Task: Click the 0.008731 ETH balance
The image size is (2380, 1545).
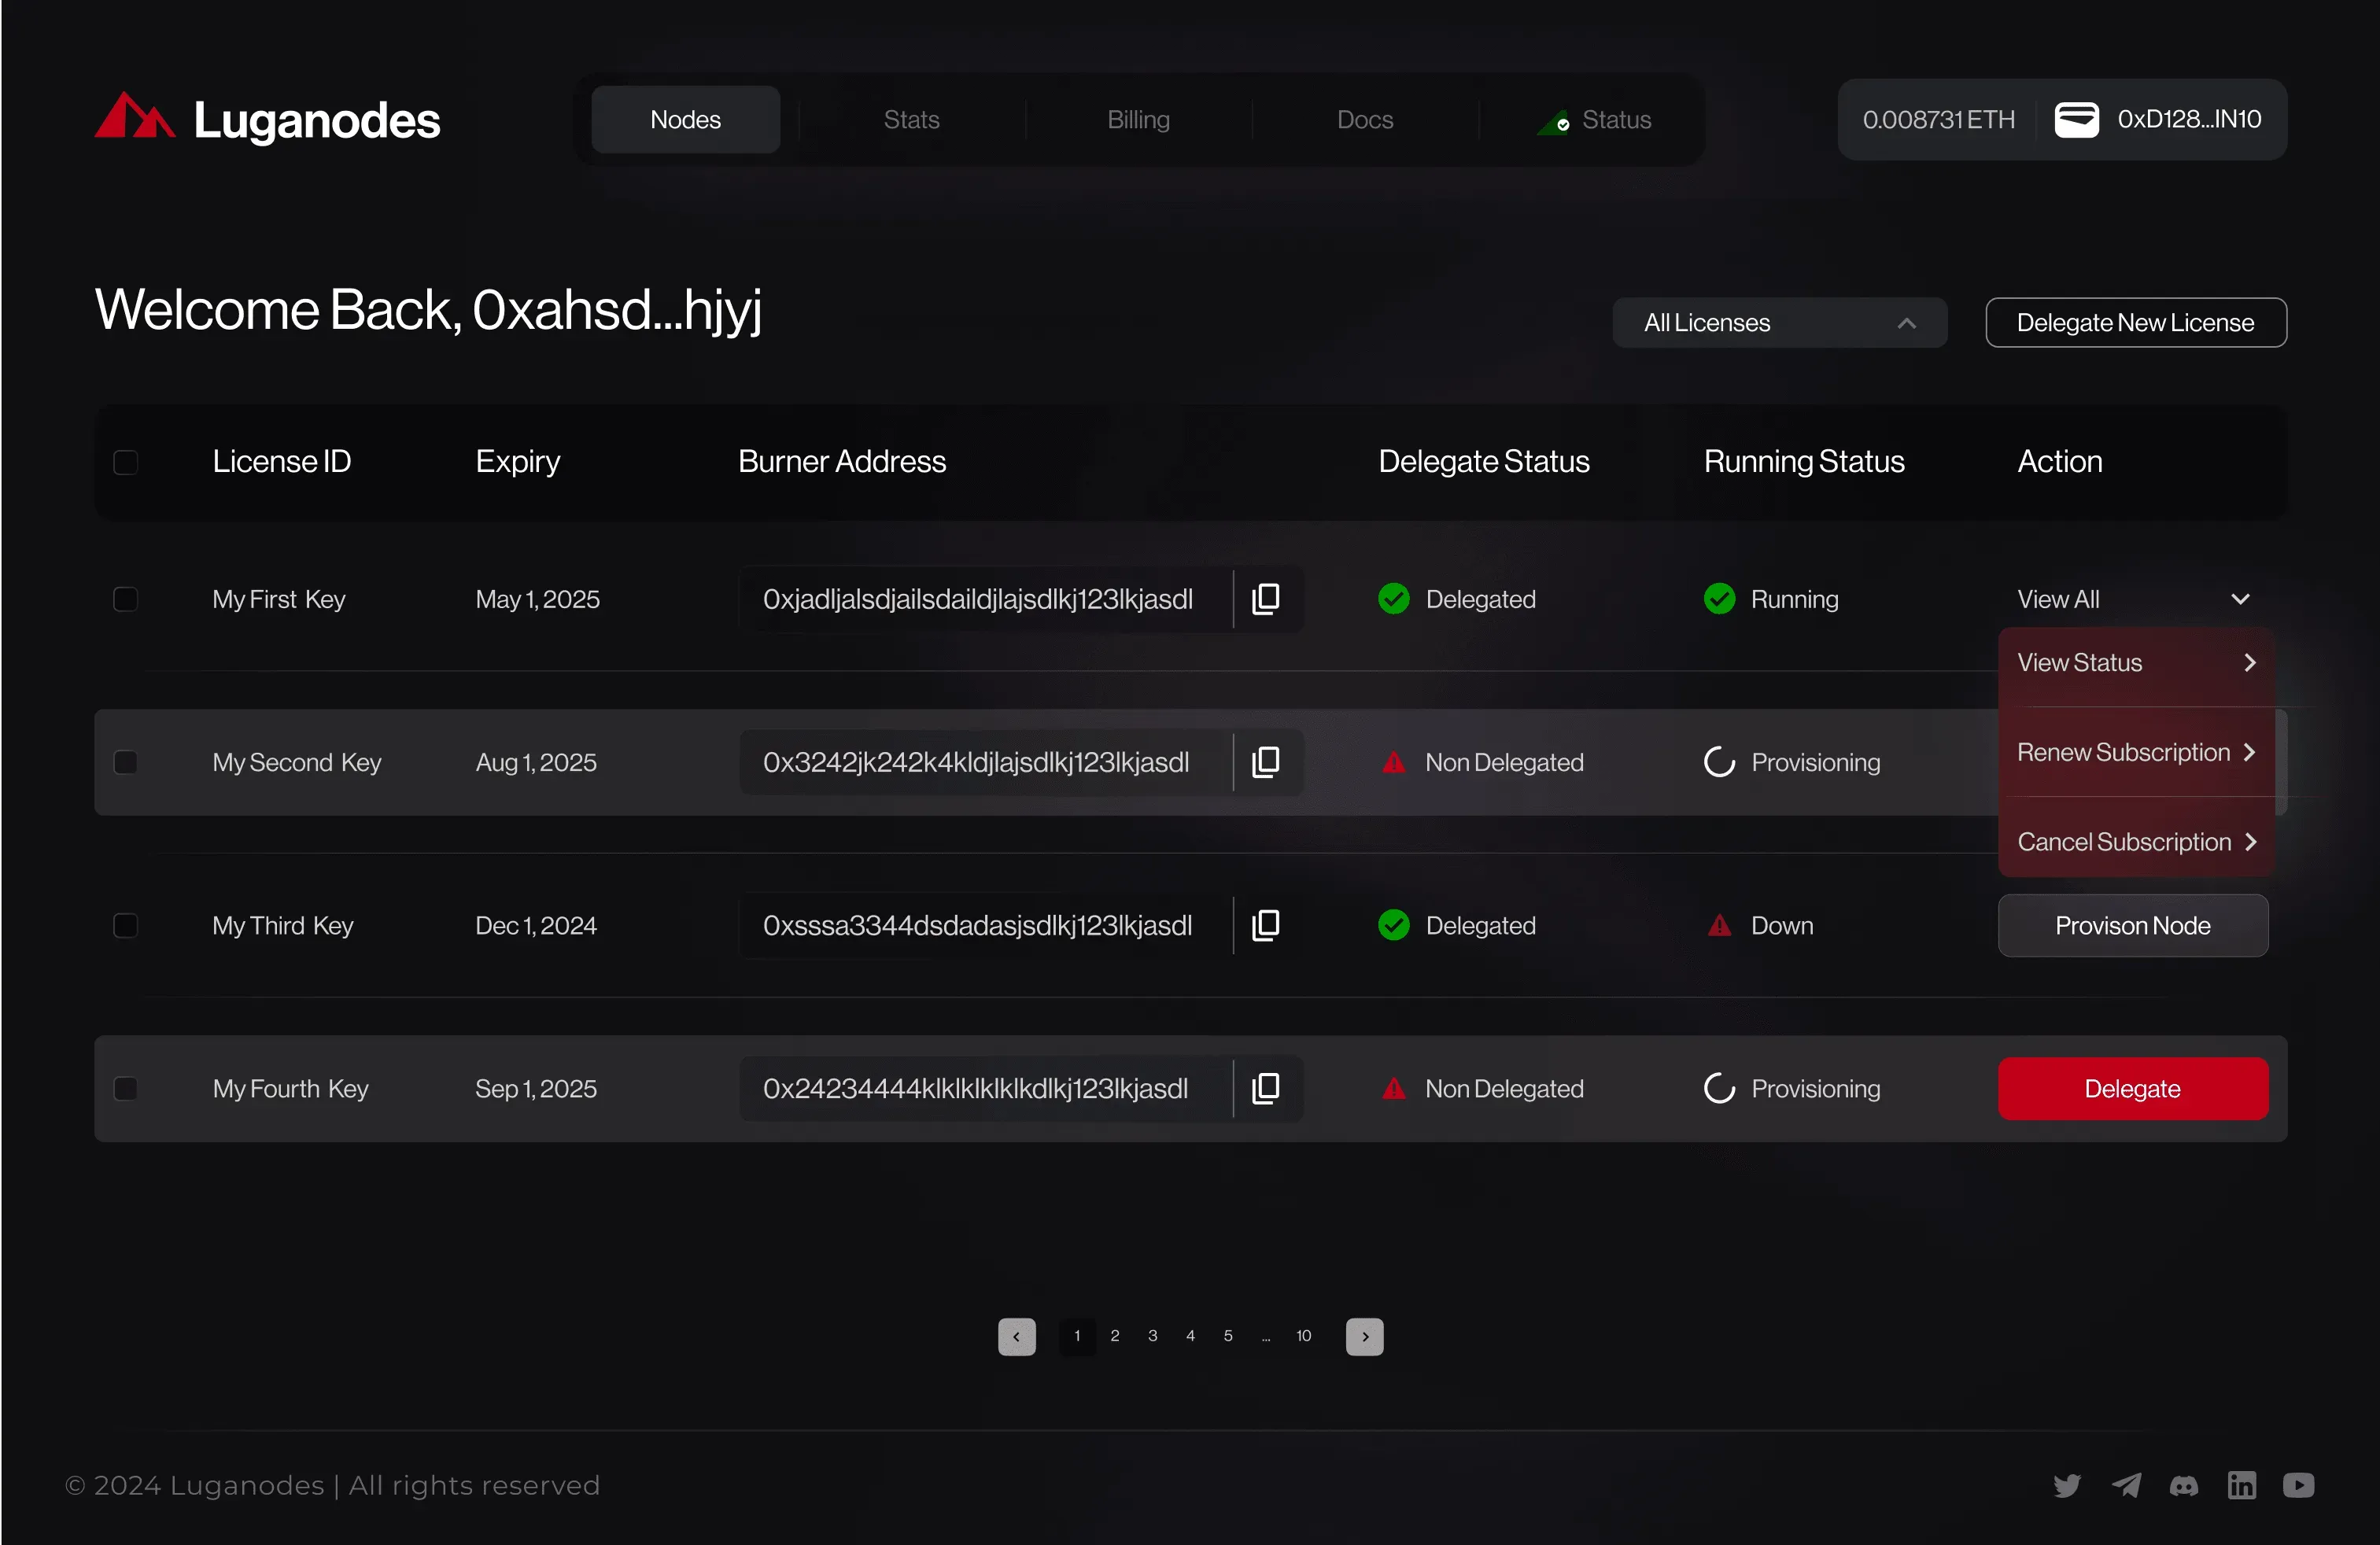Action: 1939,119
